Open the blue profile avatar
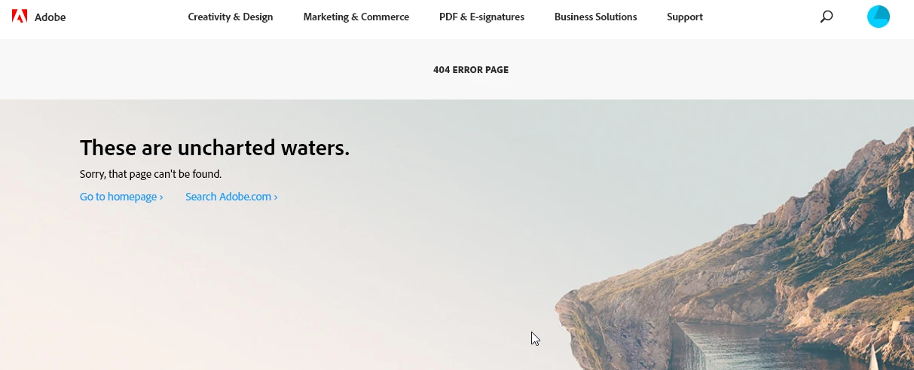 (x=879, y=17)
